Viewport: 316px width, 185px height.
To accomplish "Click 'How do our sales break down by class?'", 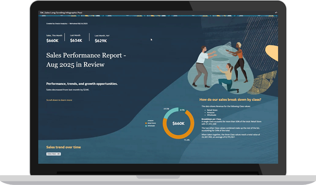I will click(230, 100).
